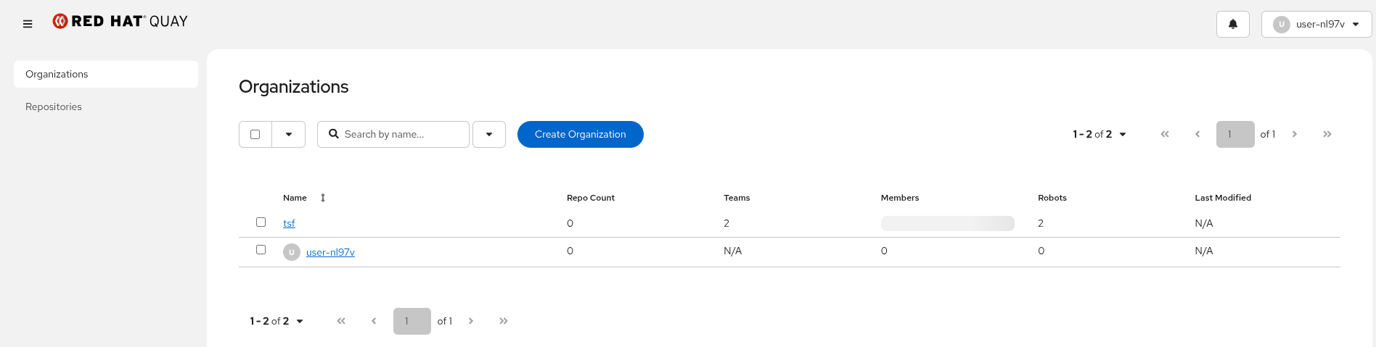1376x347 pixels.
Task: Click the Name column header
Action: click(295, 198)
